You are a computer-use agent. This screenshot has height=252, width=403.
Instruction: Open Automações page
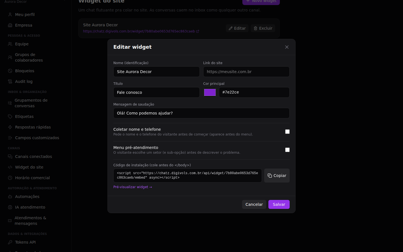tap(36, 197)
